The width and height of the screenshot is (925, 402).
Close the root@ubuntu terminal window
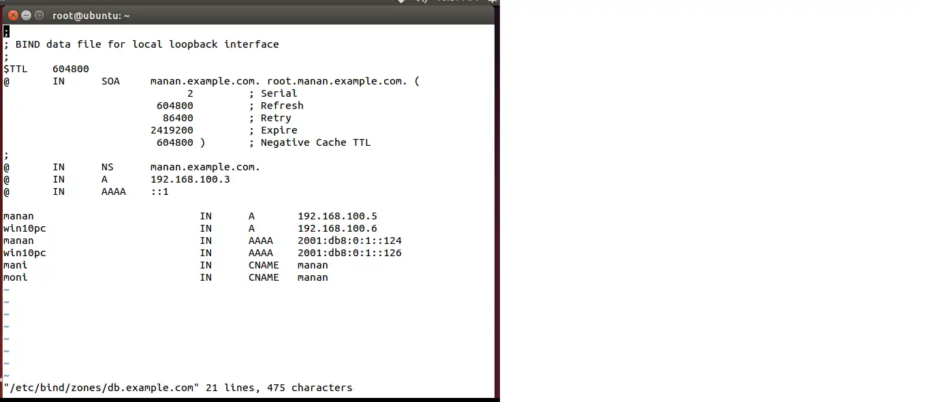[x=13, y=15]
